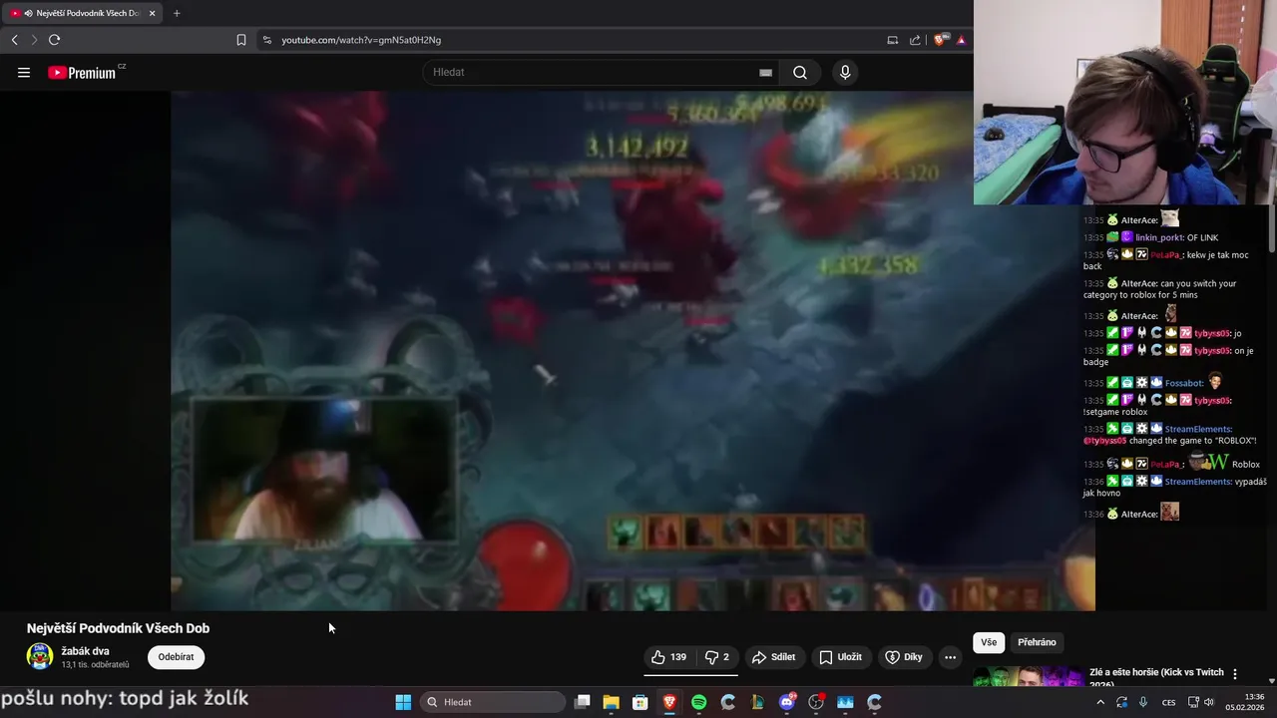Go back in the browser

click(x=14, y=40)
